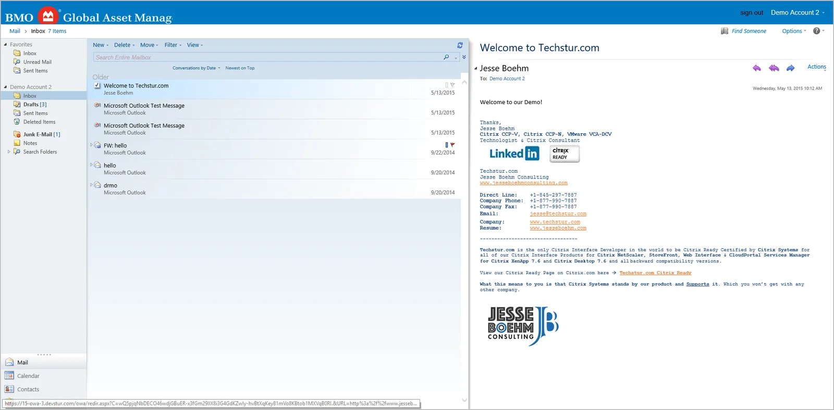
Task: Open the Move menu
Action: pos(149,45)
